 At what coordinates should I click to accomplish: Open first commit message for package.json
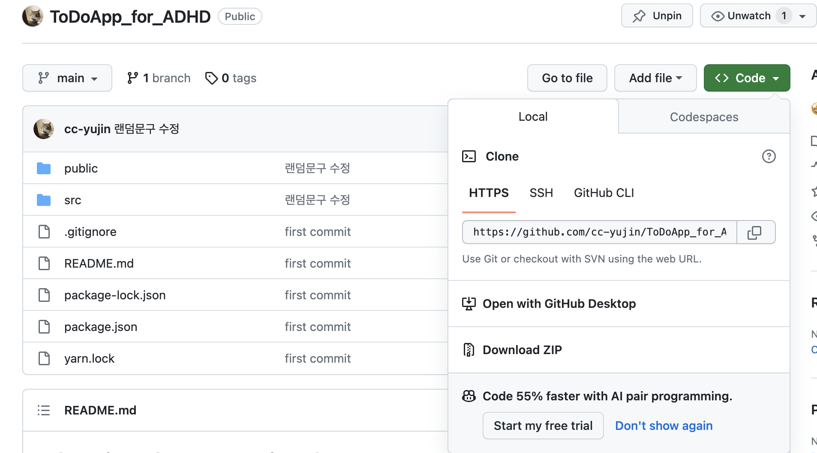coord(318,327)
